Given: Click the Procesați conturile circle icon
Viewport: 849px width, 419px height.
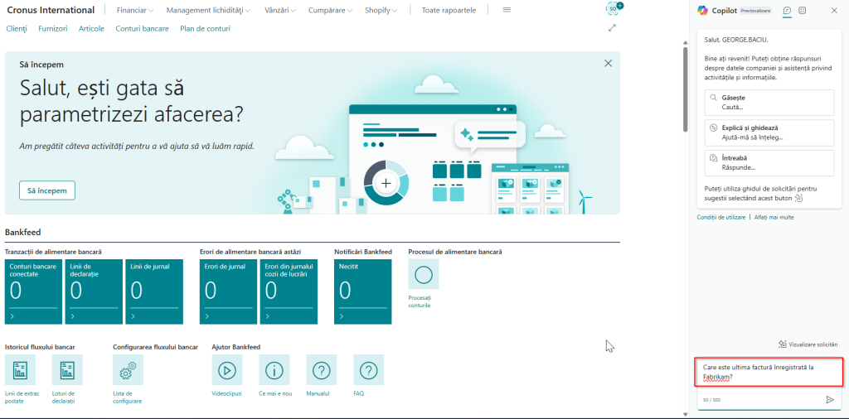Looking at the screenshot, I should (x=424, y=274).
